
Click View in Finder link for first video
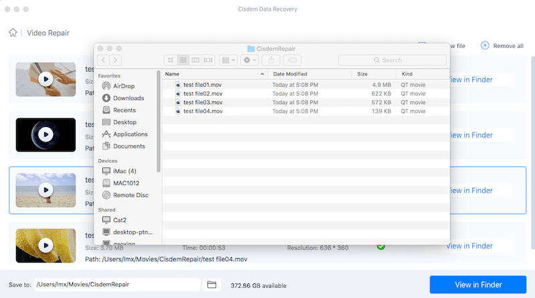[x=471, y=80]
